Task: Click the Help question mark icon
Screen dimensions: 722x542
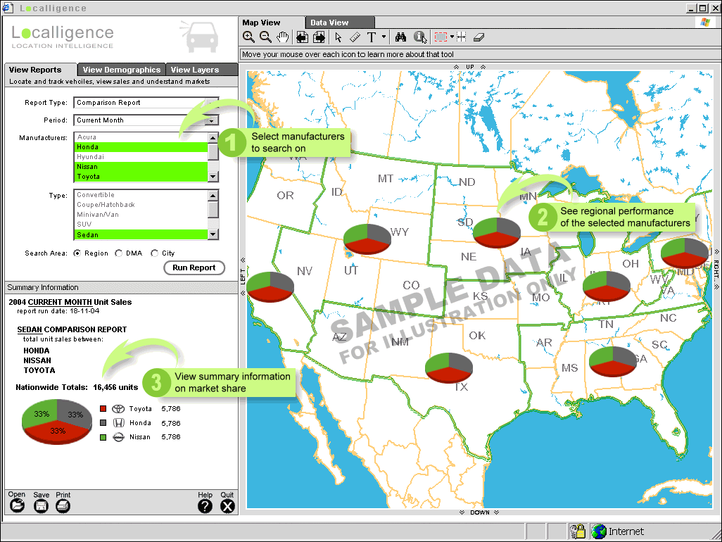Action: coord(205,506)
